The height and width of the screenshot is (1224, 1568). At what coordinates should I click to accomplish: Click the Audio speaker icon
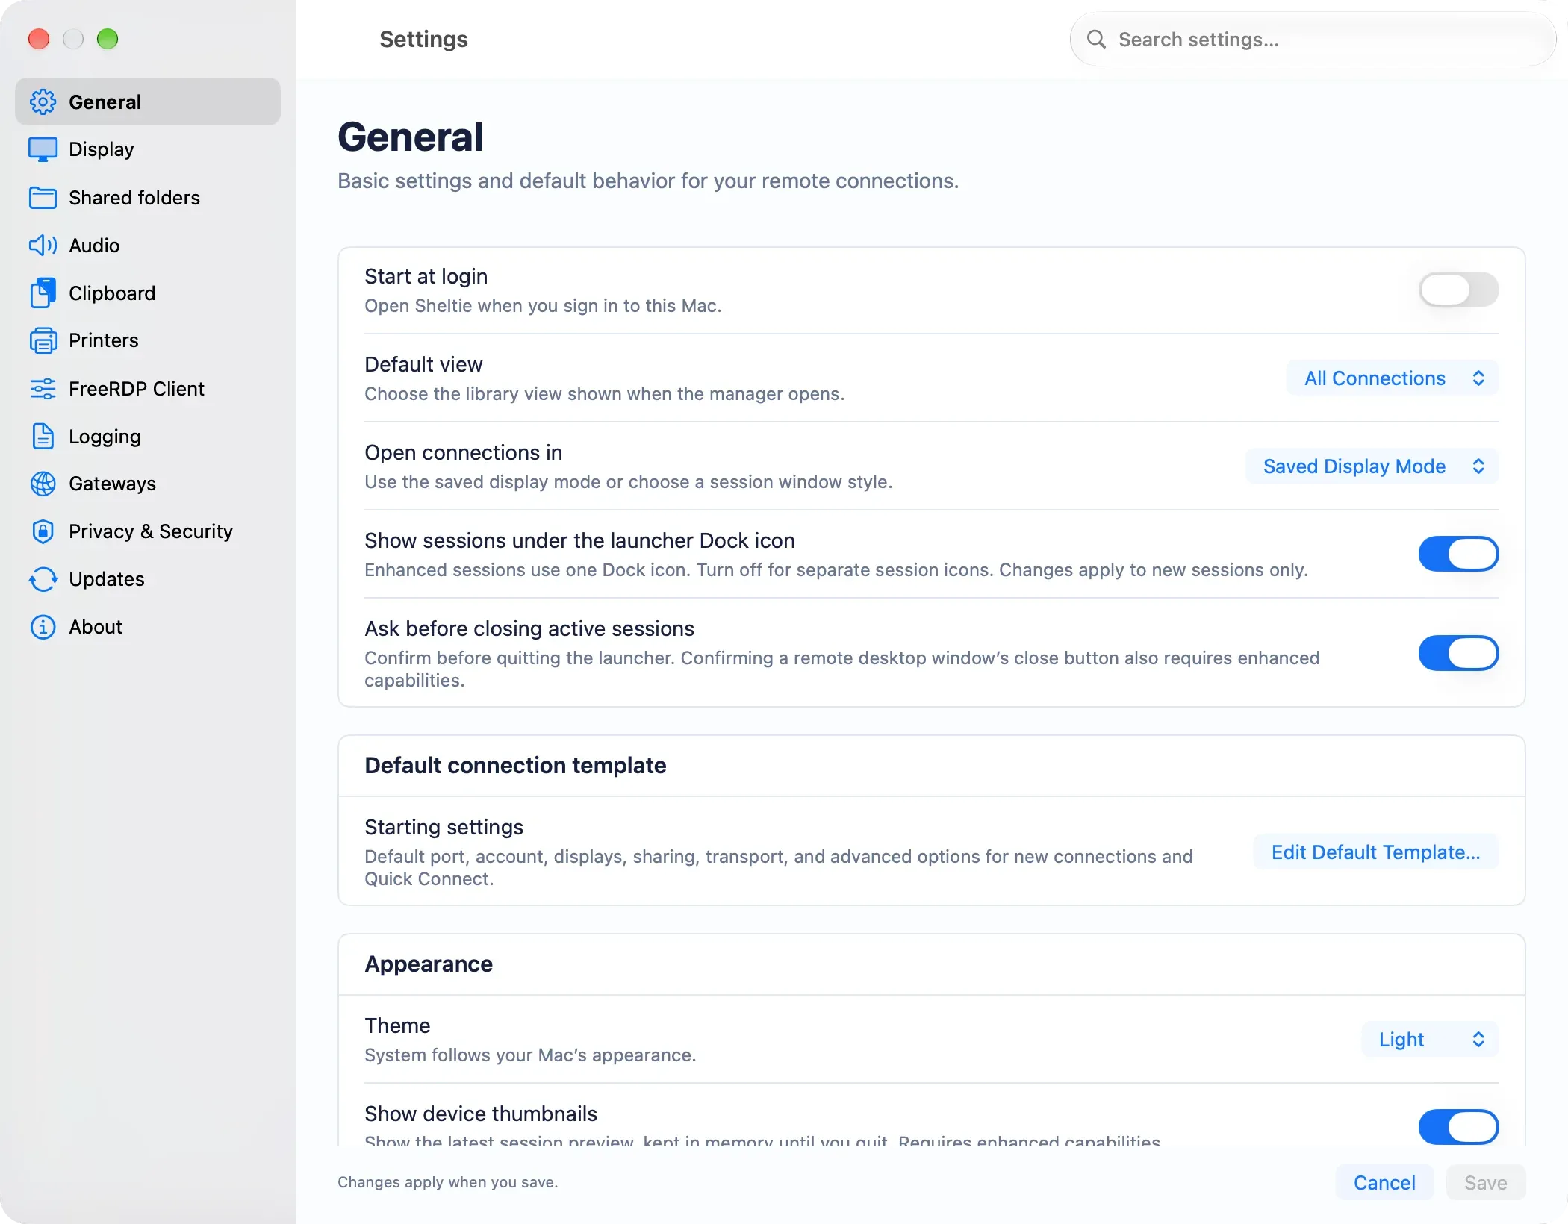click(x=43, y=246)
